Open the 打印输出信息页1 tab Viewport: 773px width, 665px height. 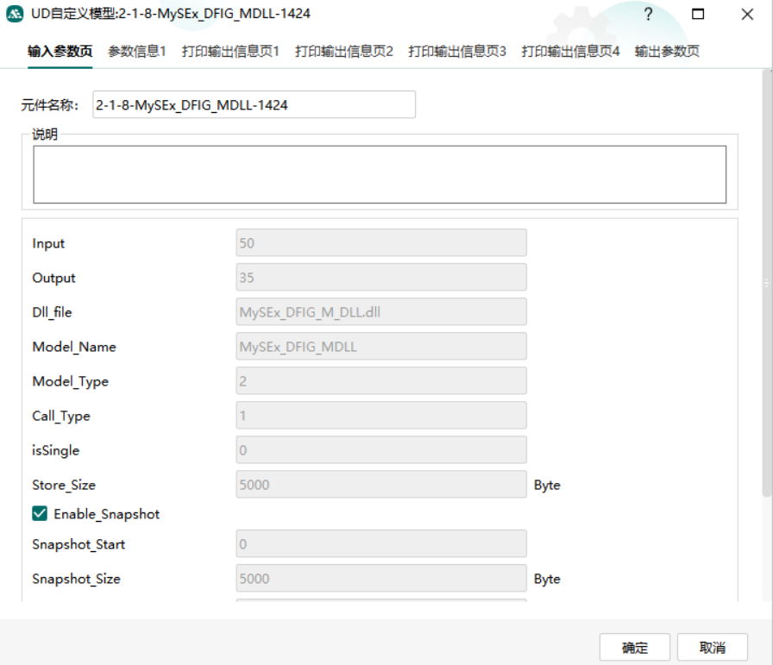tap(230, 52)
